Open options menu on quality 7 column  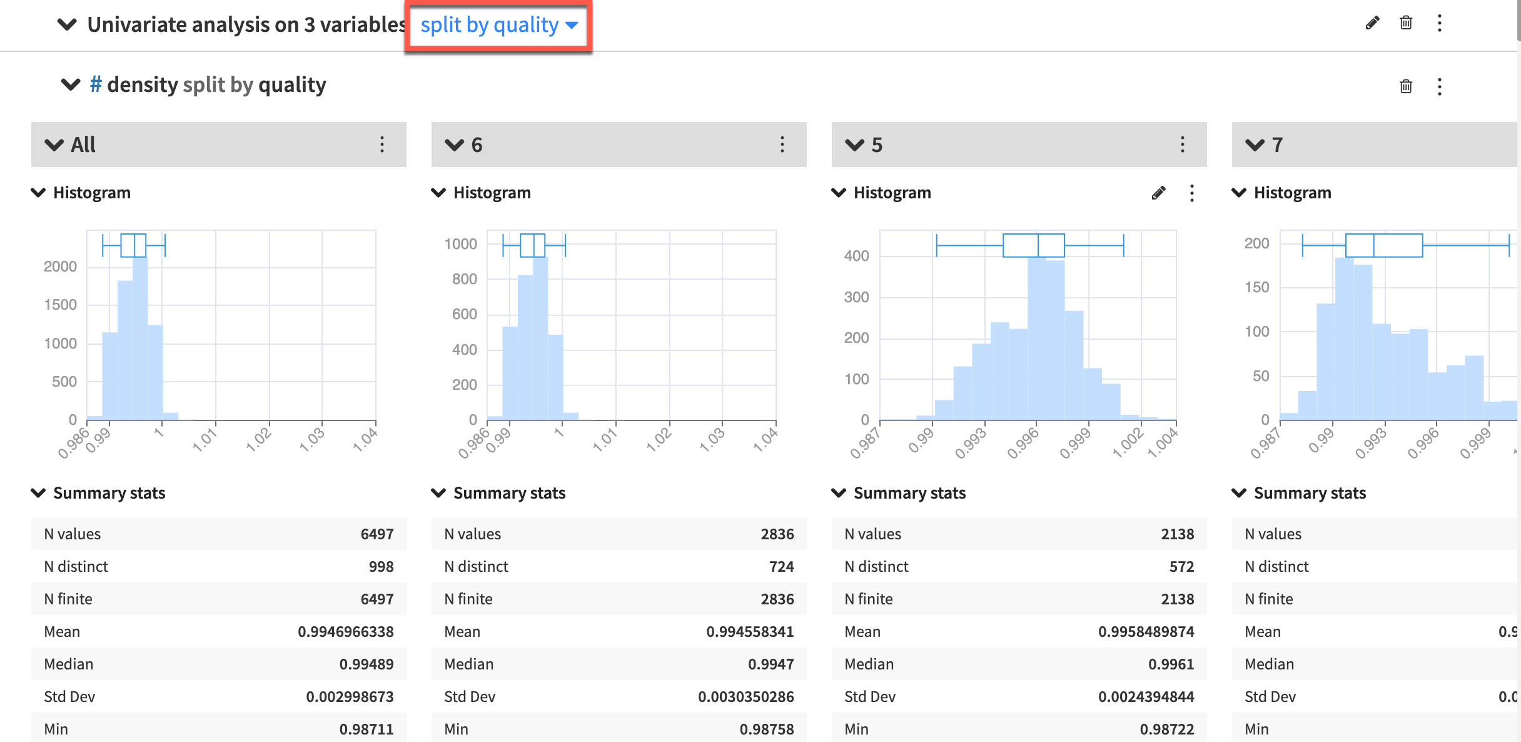tap(1513, 145)
